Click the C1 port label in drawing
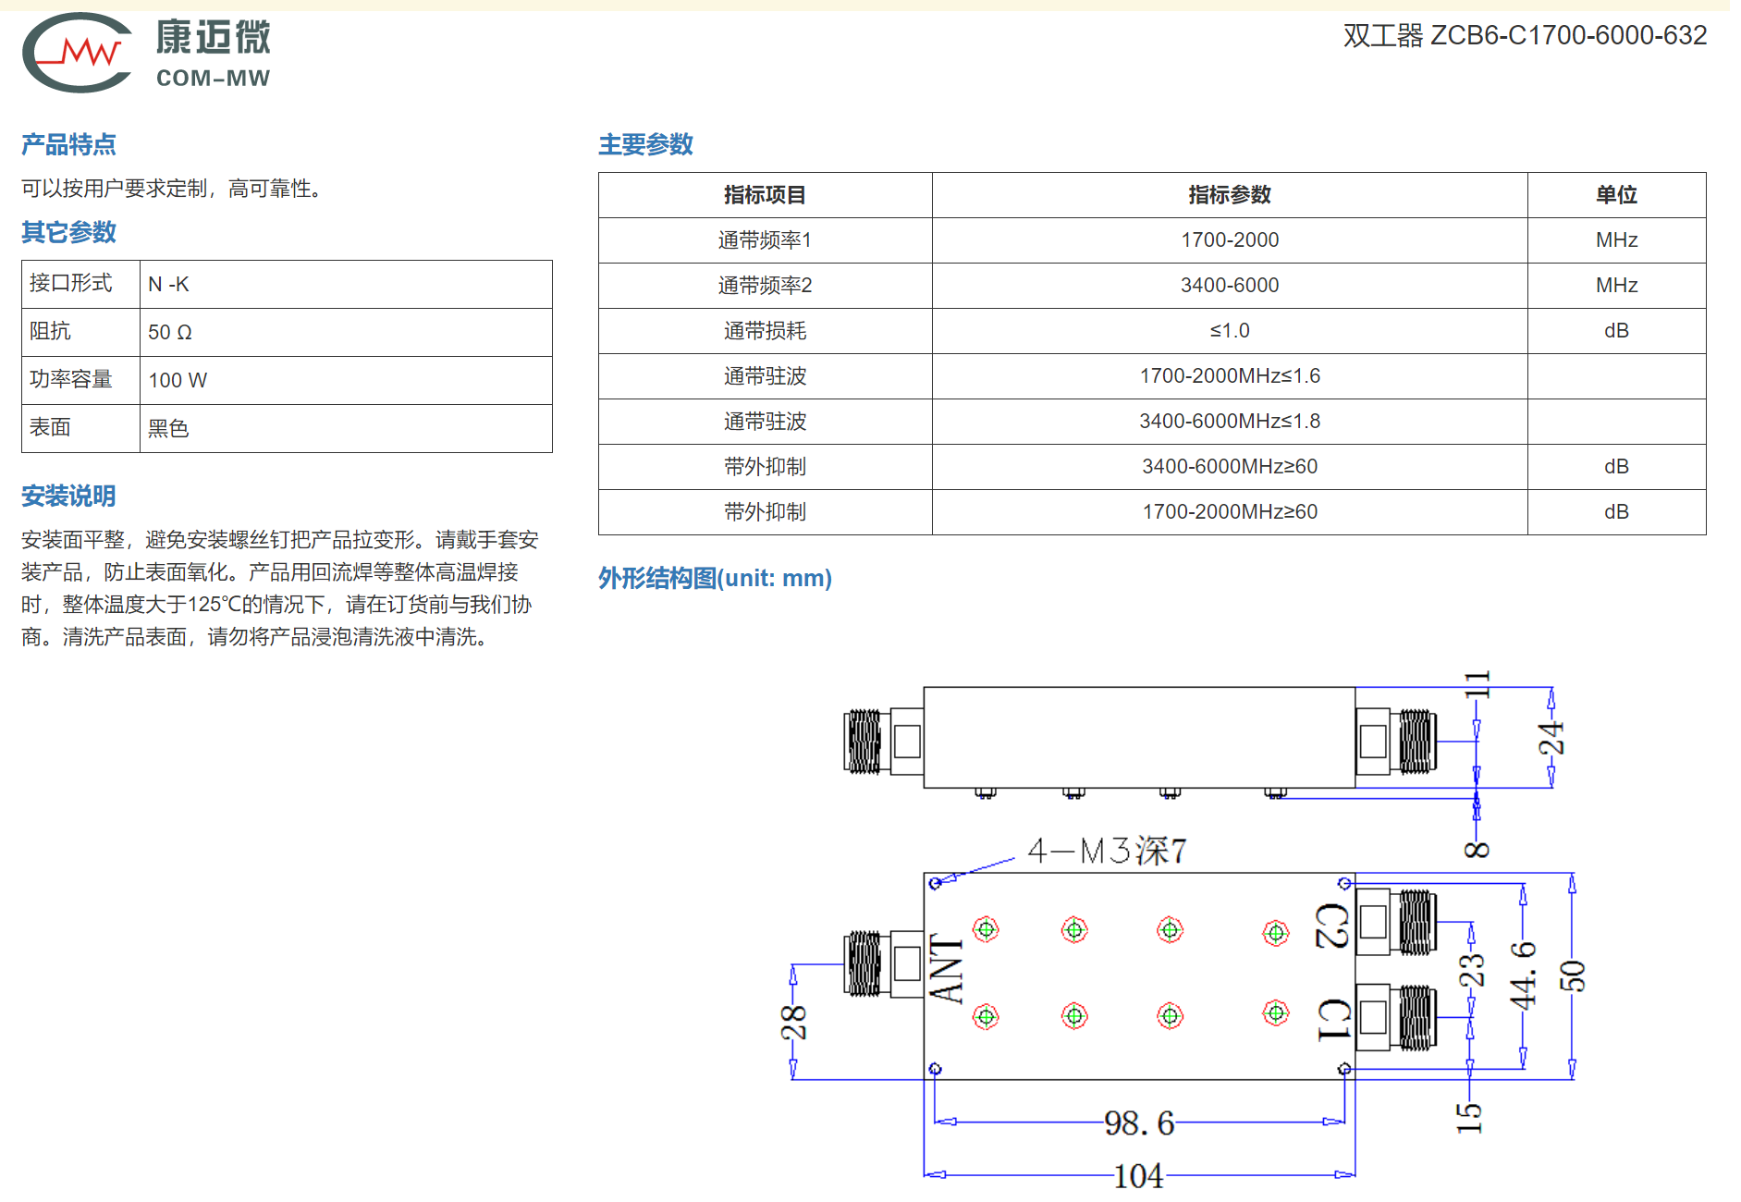 coord(1333,1019)
